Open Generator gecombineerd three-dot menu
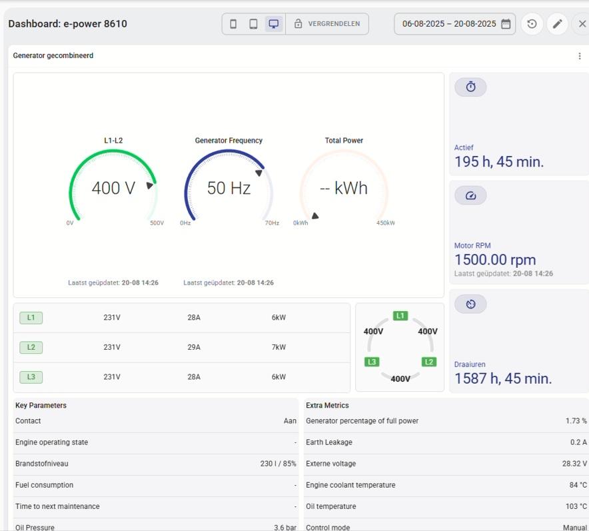This screenshot has height=531, width=589. (579, 56)
